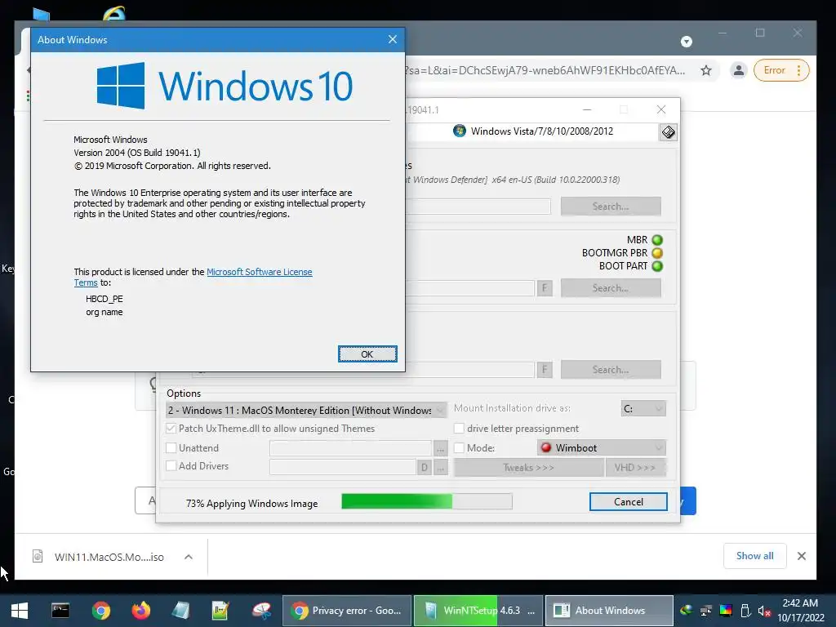Click Chrome tab search down arrow
Screen dimensions: 836x627
(x=686, y=42)
